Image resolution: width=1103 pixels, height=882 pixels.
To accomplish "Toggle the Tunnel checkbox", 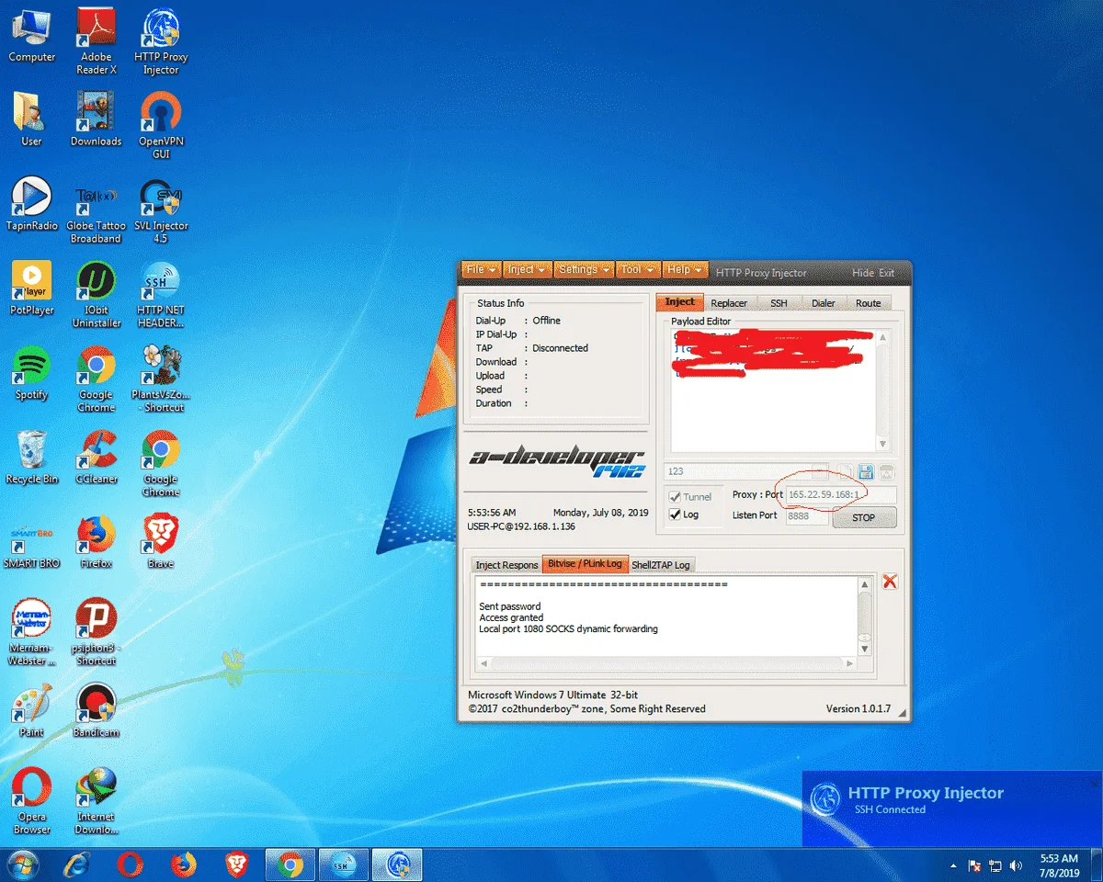I will click(676, 497).
